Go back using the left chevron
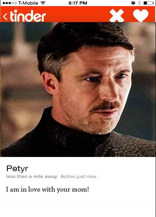 [x=5, y=17]
